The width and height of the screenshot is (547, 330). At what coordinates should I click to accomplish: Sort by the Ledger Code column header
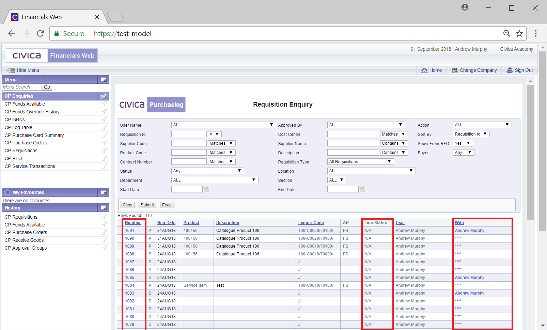(x=311, y=223)
